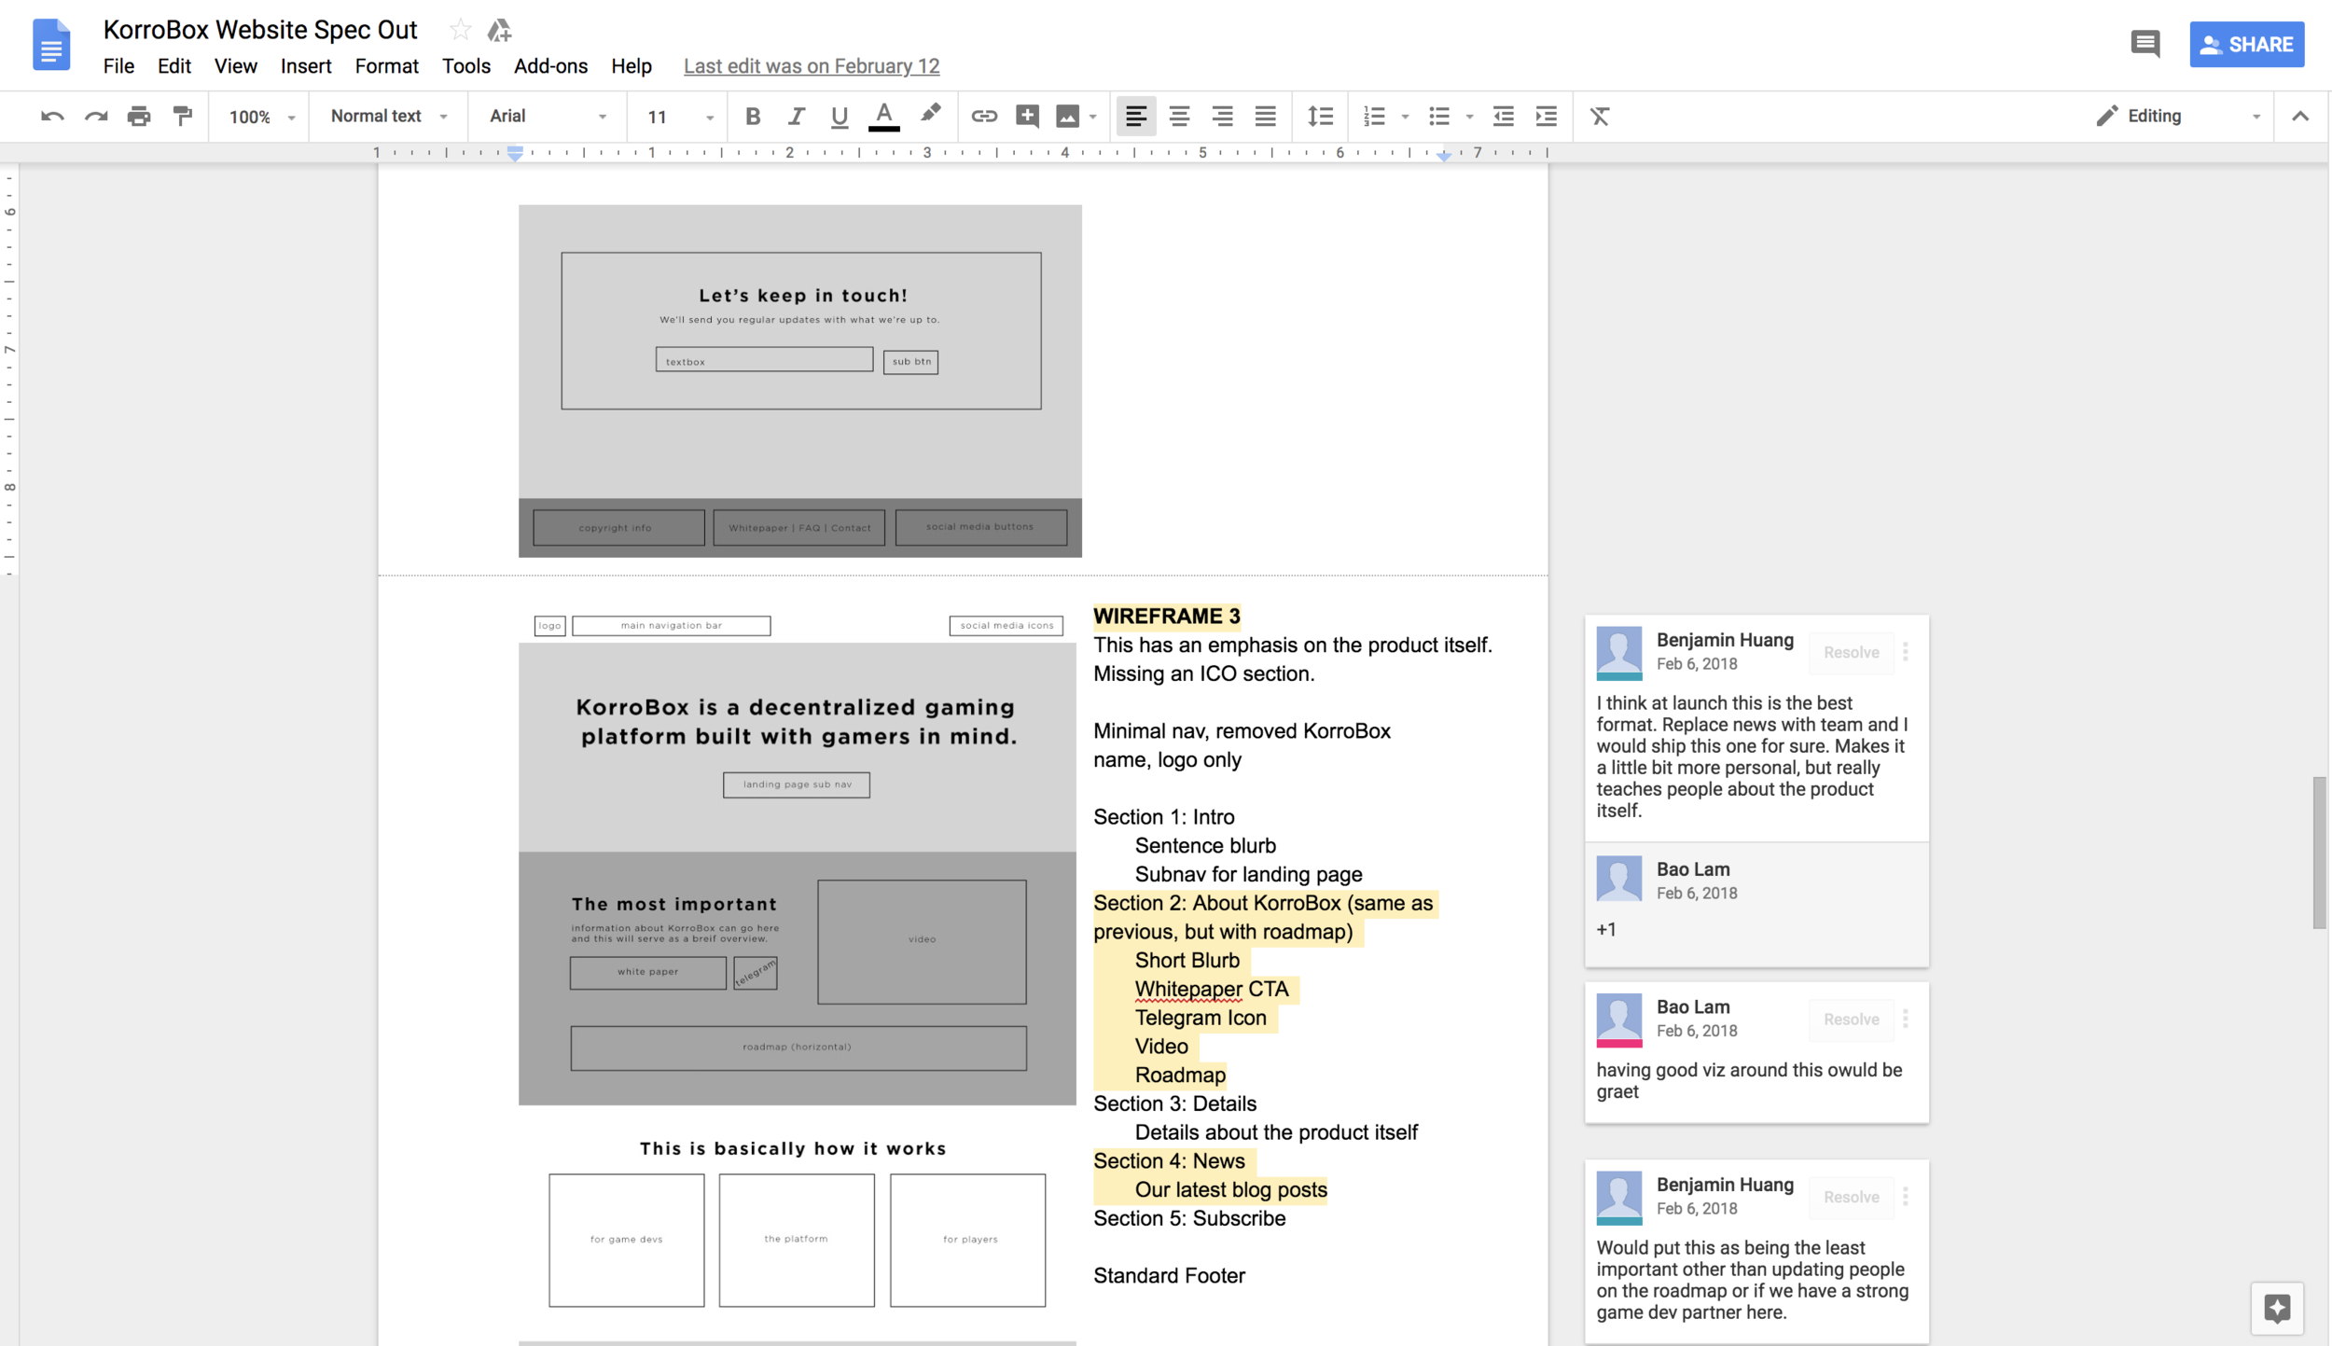
Task: Go to Docs home via blue icon
Action: pyautogui.click(x=51, y=44)
